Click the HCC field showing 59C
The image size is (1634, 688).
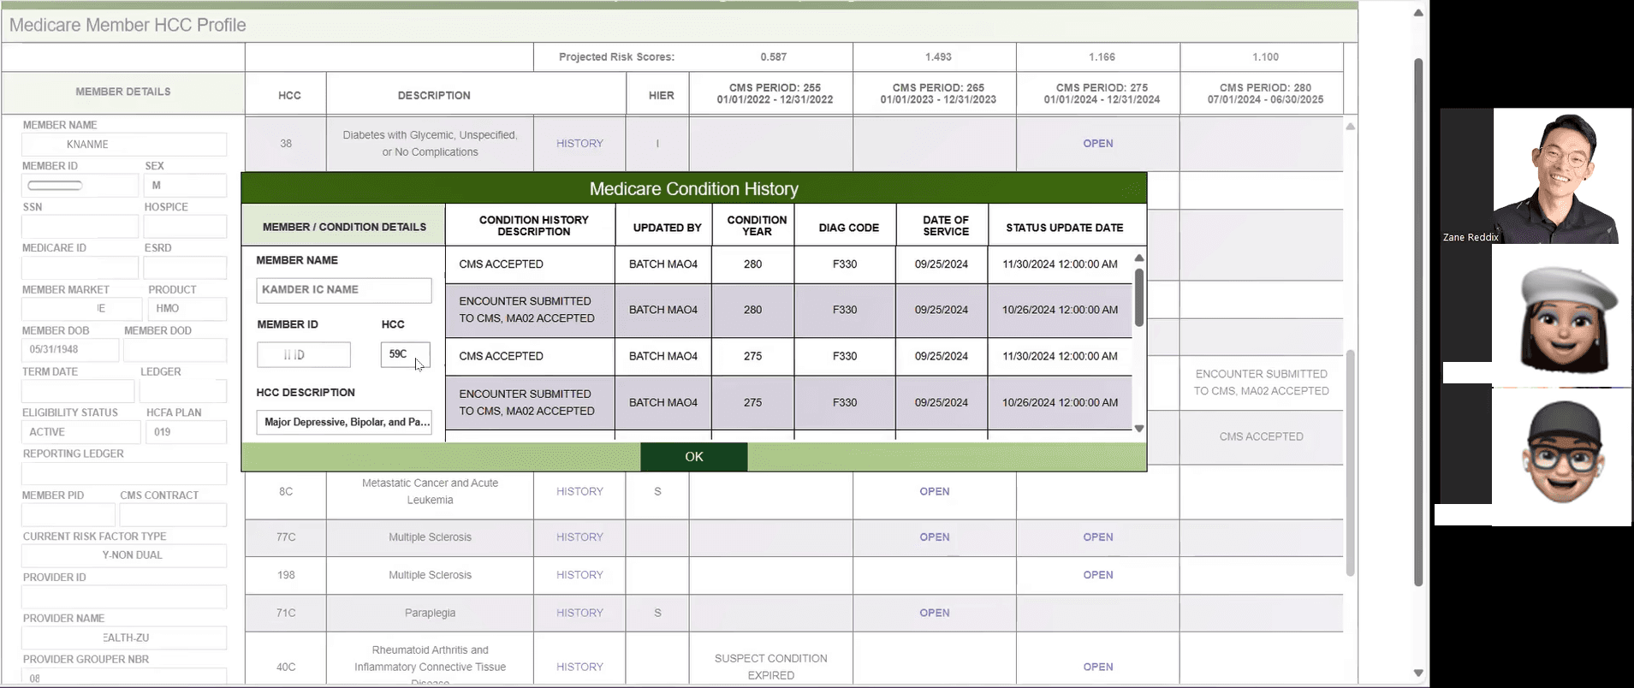(x=405, y=354)
